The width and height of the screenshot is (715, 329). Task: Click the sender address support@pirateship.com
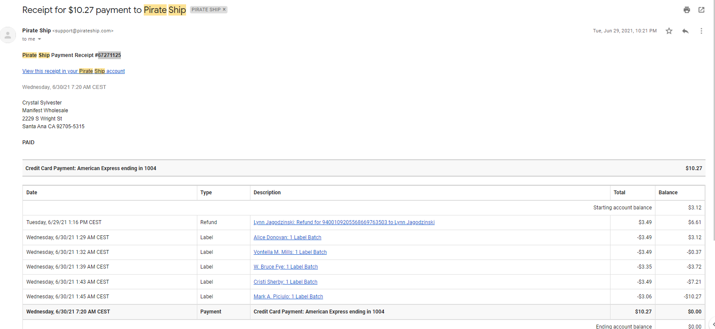click(x=83, y=31)
